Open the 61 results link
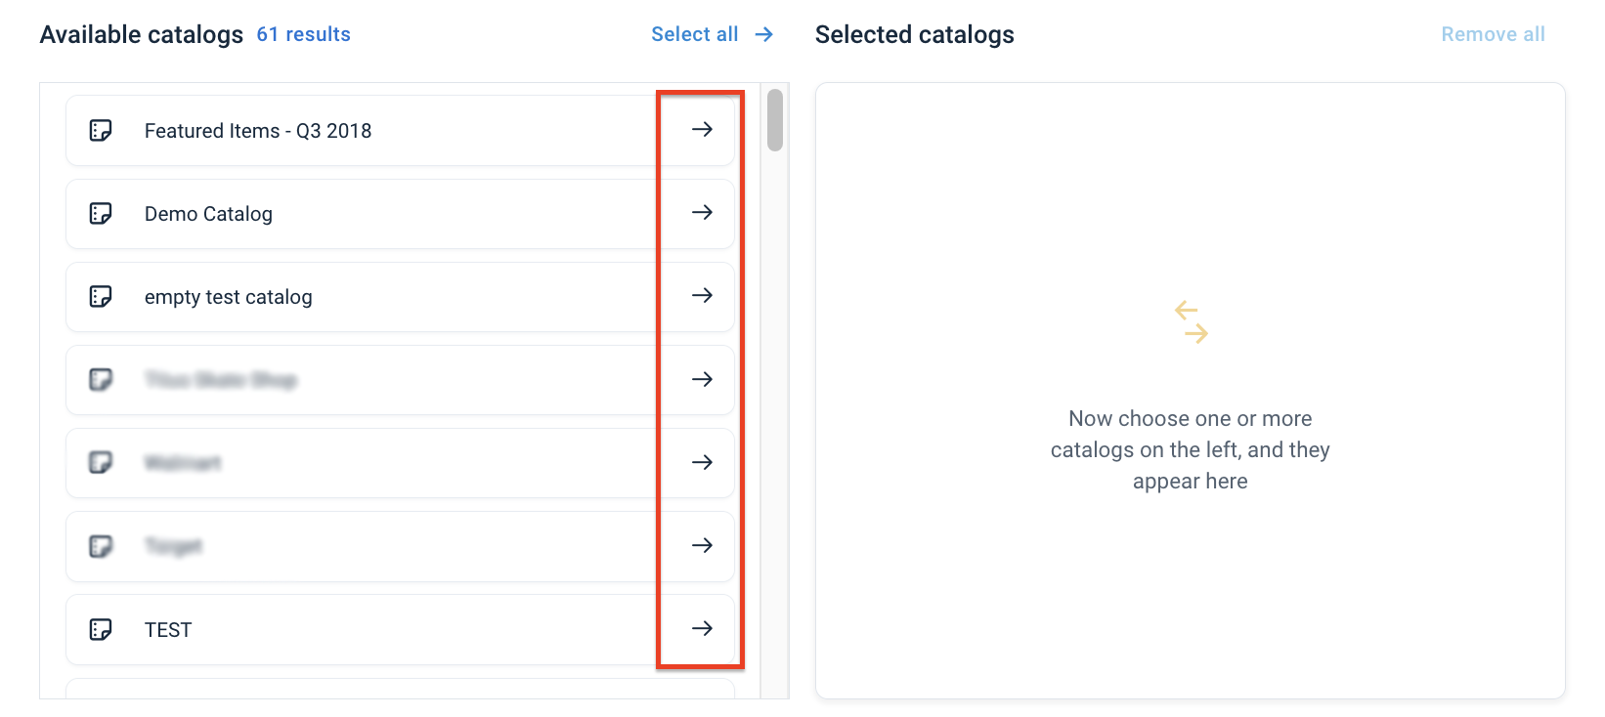The image size is (1605, 717). point(303,33)
